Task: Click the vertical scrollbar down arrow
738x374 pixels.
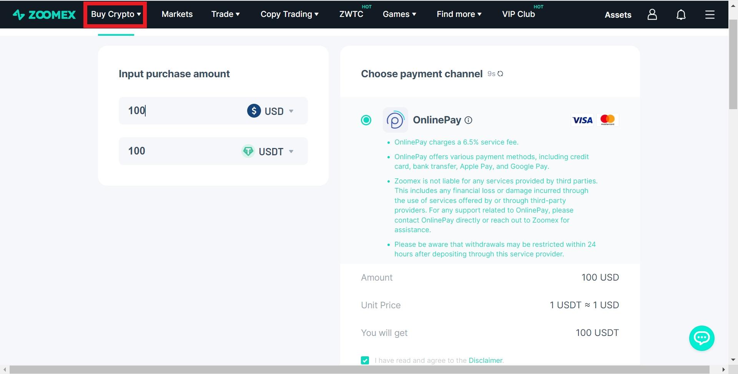Action: [733, 360]
